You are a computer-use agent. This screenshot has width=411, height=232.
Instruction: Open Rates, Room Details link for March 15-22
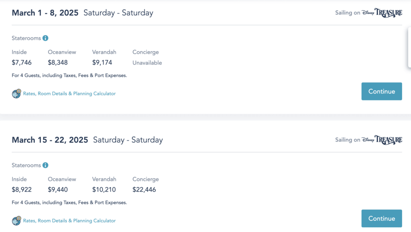coord(69,221)
